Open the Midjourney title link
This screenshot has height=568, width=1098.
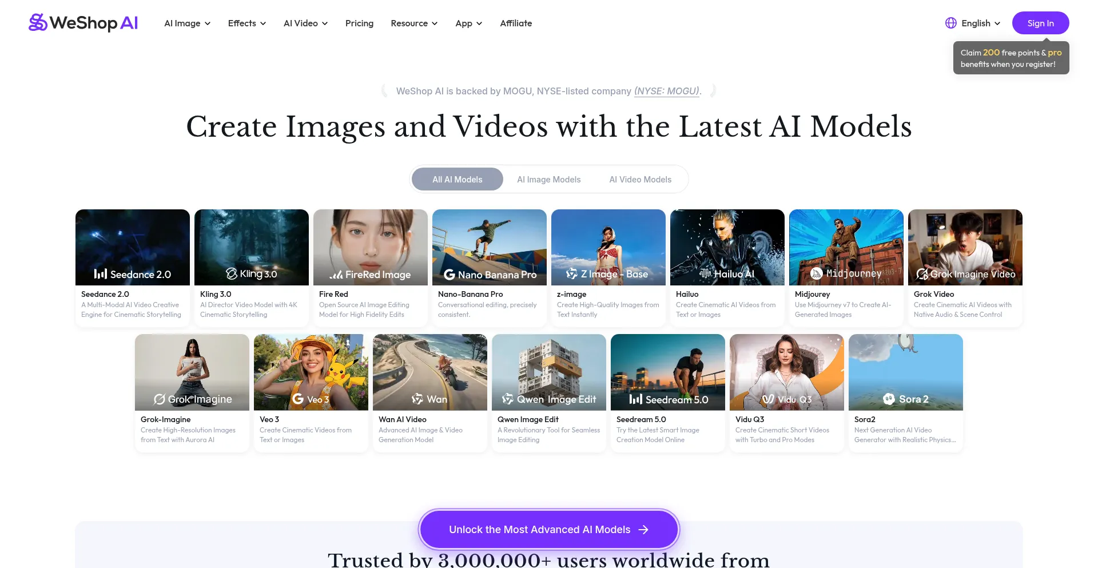click(812, 294)
